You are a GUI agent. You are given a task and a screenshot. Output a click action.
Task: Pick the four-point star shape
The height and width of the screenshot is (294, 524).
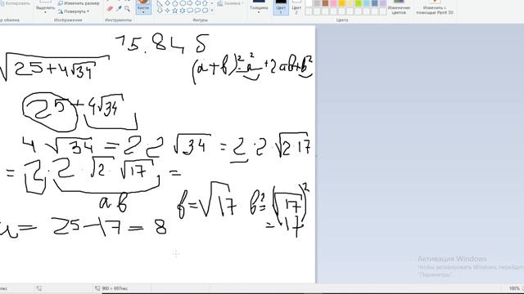point(167,11)
